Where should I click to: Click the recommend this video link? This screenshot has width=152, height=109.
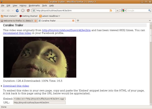point(17,33)
